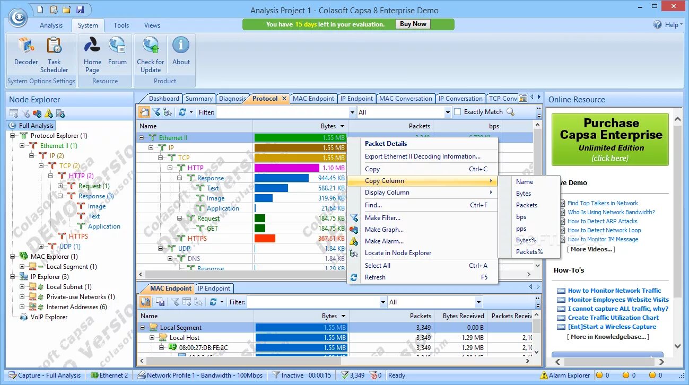Open 'How to Detect ARP Attacks' link
This screenshot has width=689, height=385.
point(602,221)
